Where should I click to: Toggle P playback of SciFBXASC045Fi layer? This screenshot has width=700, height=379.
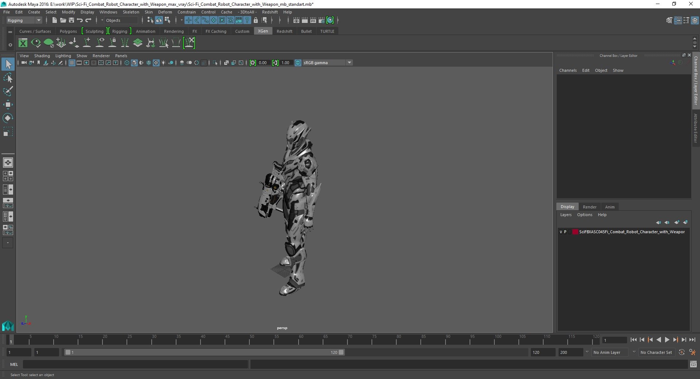click(x=565, y=232)
